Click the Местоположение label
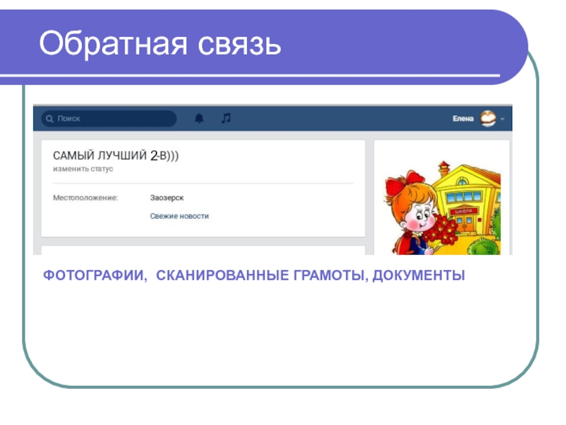Image resolution: width=566 pixels, height=425 pixels. [x=85, y=198]
